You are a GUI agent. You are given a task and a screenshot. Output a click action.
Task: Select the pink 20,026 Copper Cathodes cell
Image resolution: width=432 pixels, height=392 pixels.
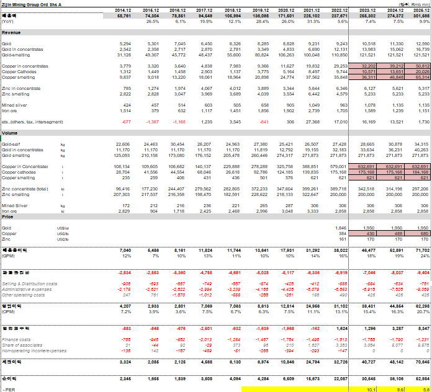417,71
